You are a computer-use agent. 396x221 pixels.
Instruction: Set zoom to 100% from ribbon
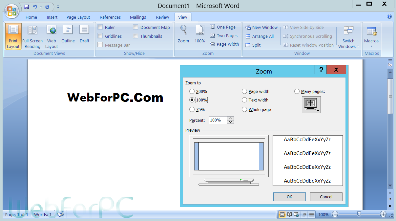[200, 34]
